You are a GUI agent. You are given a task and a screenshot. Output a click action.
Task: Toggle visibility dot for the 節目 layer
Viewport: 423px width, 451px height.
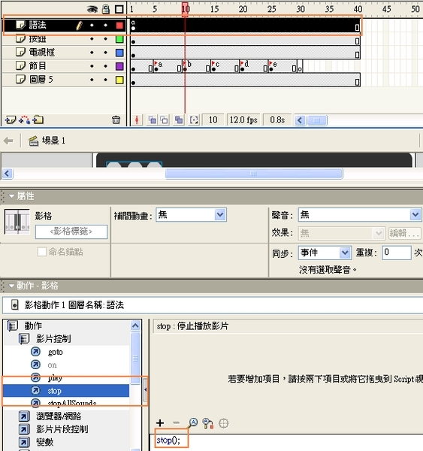[92, 66]
